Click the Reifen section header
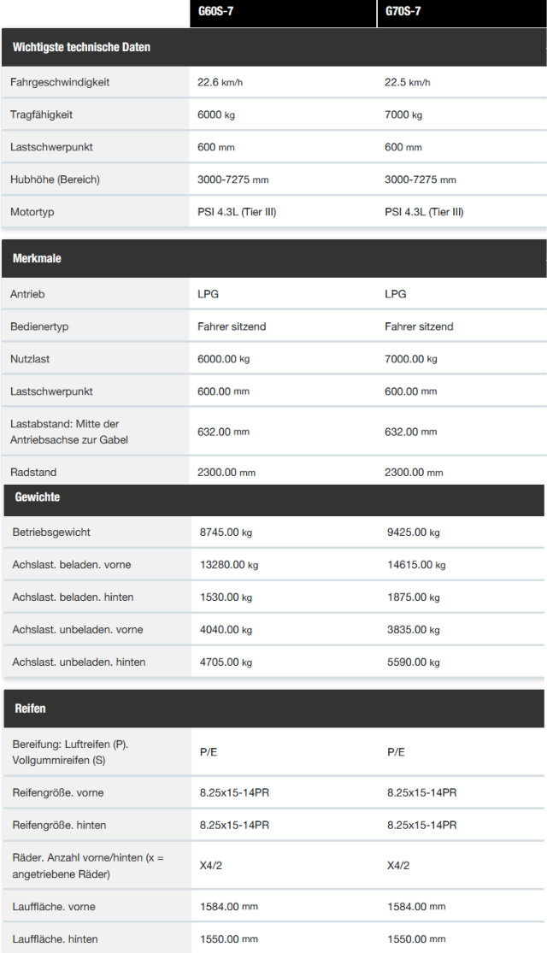Screen dimensions: 547x953 click(273, 708)
